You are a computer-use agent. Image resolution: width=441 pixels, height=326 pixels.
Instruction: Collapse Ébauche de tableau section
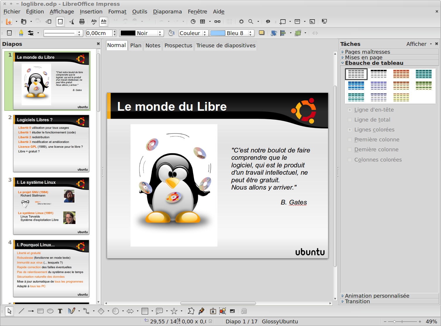(389, 63)
